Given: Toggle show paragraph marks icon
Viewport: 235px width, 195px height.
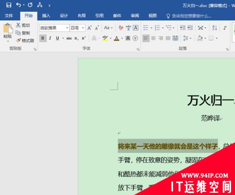Looking at the screenshot, I should pyautogui.click(x=225, y=28).
